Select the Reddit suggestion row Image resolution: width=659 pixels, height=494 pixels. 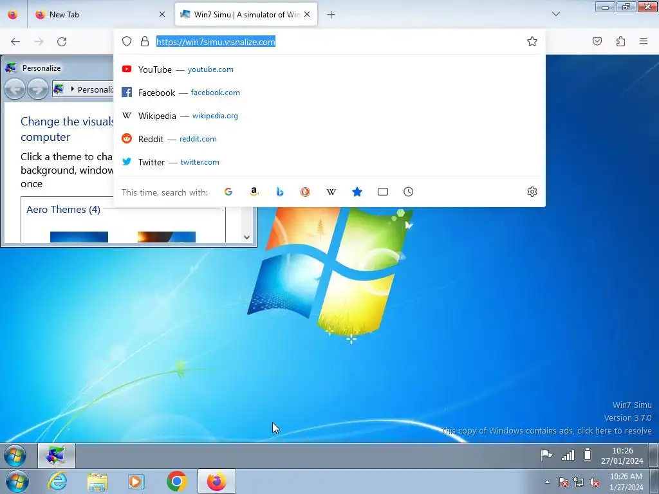tap(329, 139)
